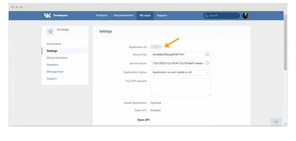296x141 pixels.
Task: Focus the Secure key input field
Action: (176, 54)
